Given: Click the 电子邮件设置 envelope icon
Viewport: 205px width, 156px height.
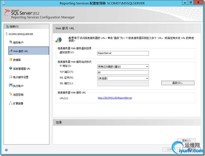Looking at the screenshot, I should 11,77.
